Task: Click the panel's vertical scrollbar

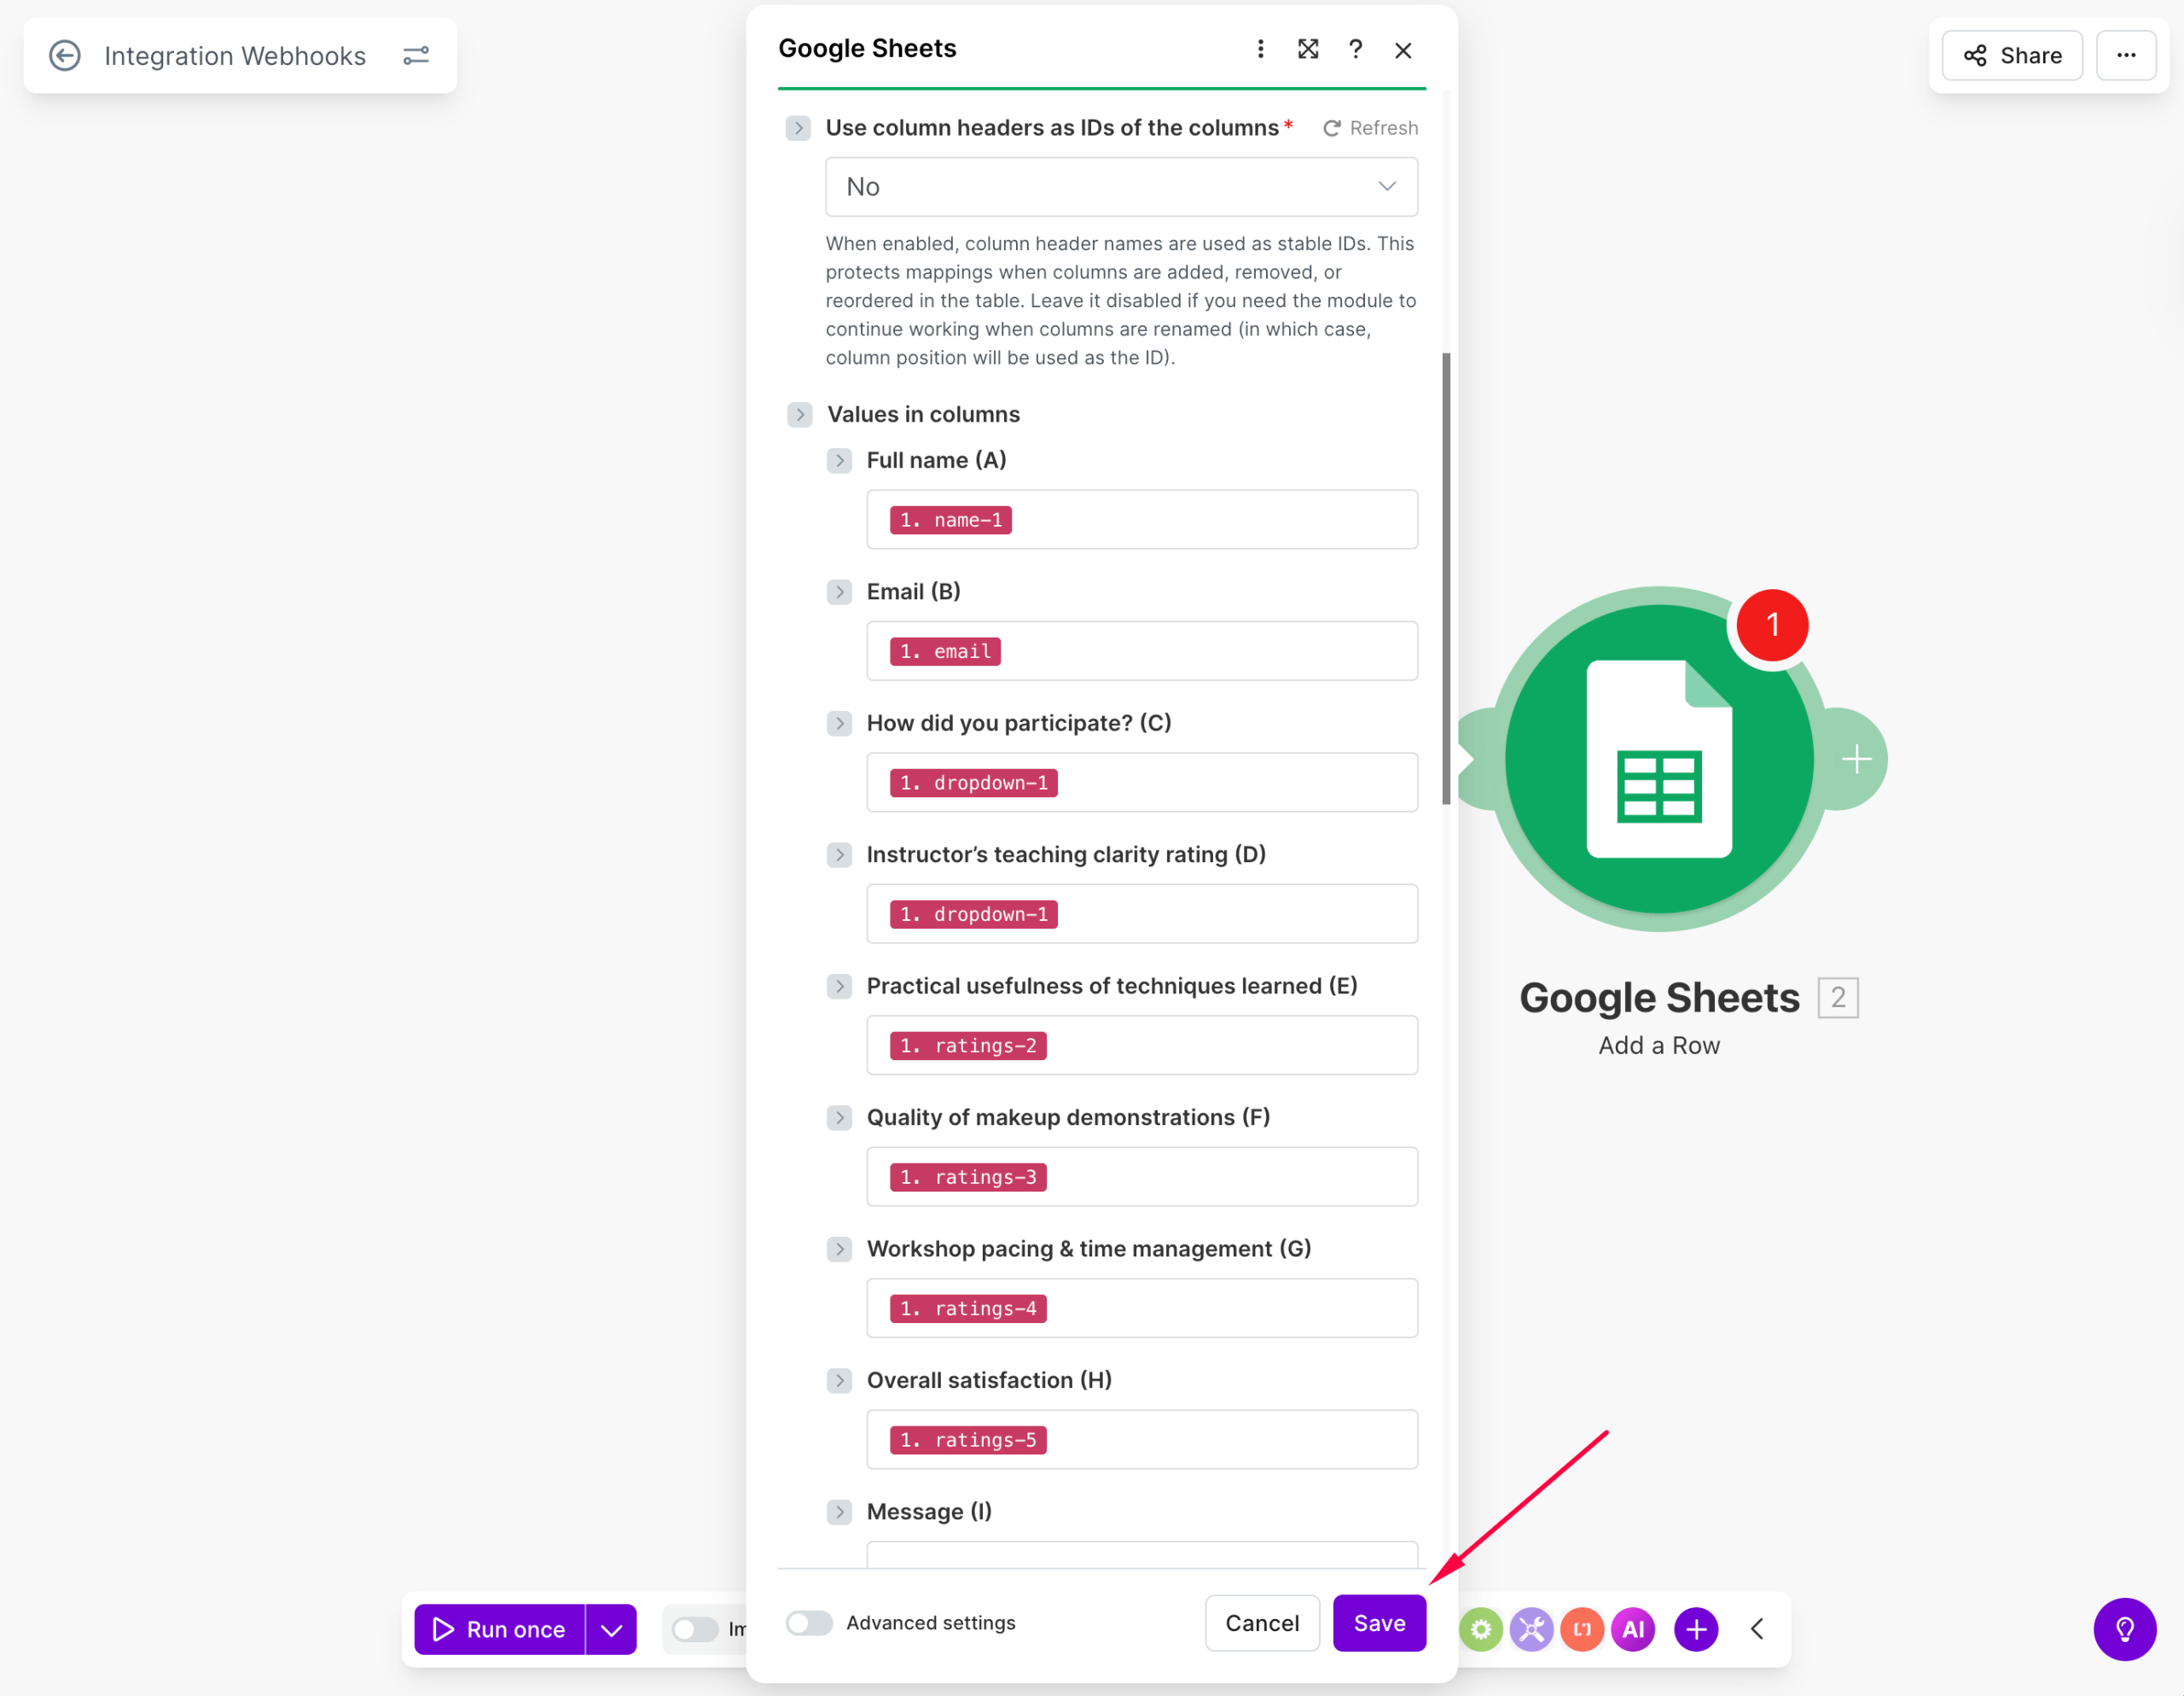Action: 1446,579
